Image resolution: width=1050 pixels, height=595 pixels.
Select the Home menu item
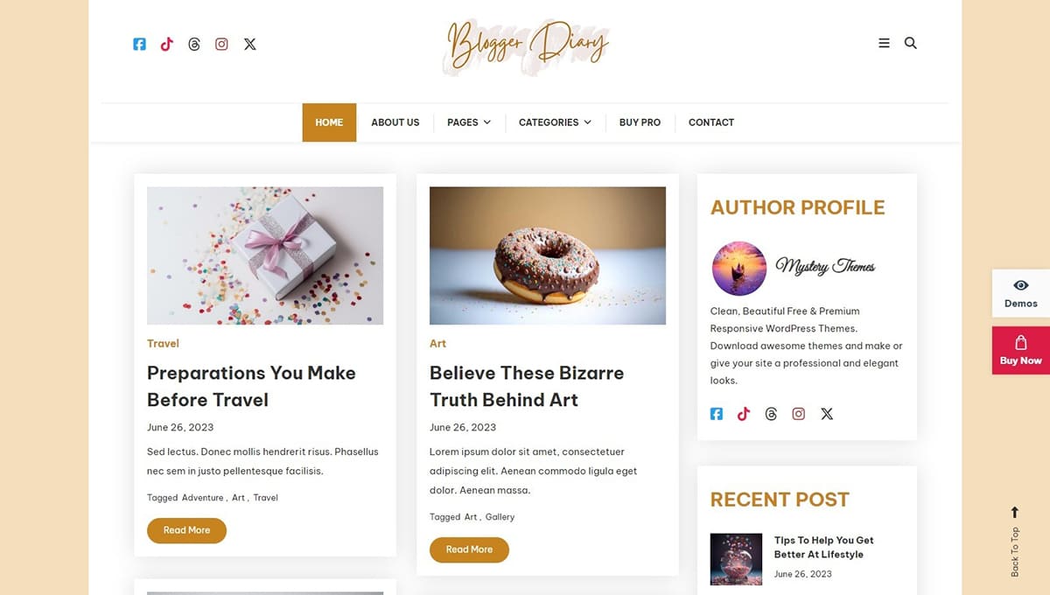tap(329, 122)
